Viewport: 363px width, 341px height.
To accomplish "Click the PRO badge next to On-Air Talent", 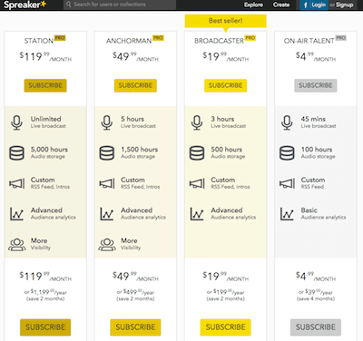I will (341, 38).
